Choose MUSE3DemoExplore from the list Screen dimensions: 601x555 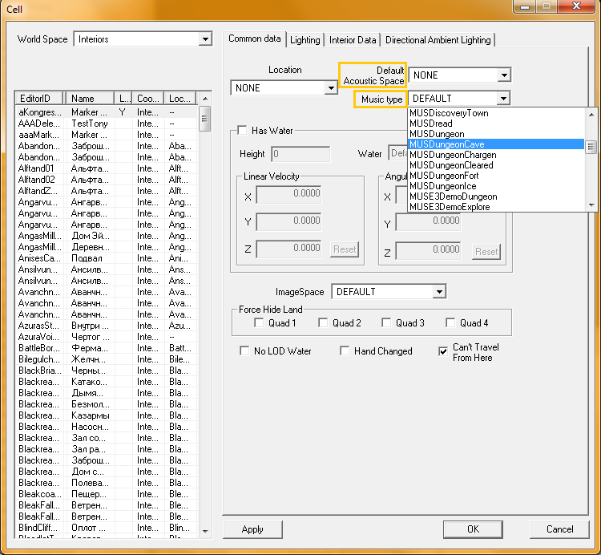coord(496,207)
